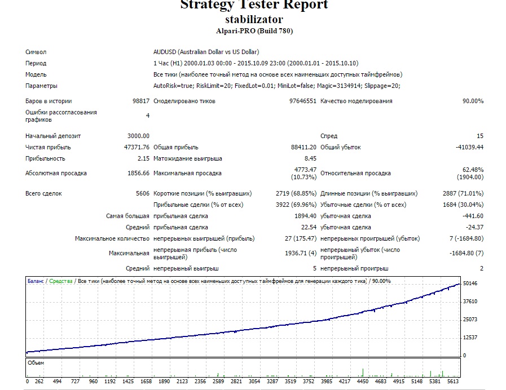Select the long positions value 2887 (71.01%)
The width and height of the screenshot is (506, 390).
click(463, 193)
